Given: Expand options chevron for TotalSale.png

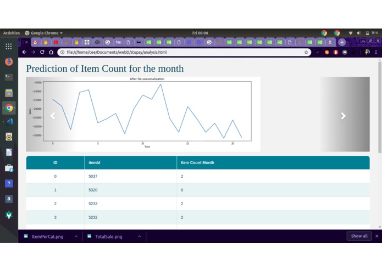Looking at the screenshot, I should tap(140, 236).
